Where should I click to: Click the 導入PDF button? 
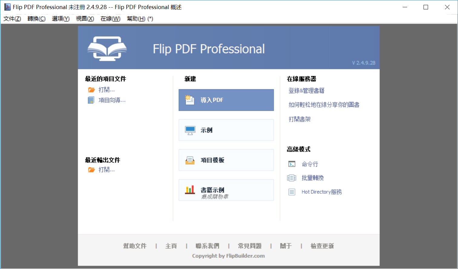coord(226,100)
